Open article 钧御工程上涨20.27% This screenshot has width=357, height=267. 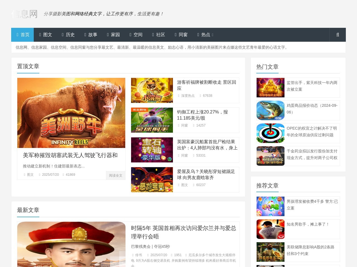pos(202,115)
